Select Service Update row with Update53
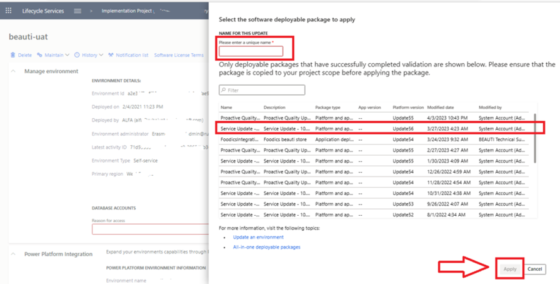The height and width of the screenshot is (284, 560). [374, 204]
